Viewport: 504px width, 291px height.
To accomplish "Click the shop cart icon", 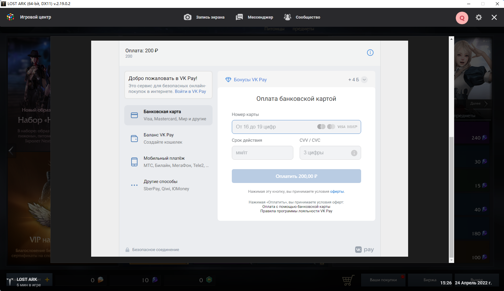I will 348,280.
